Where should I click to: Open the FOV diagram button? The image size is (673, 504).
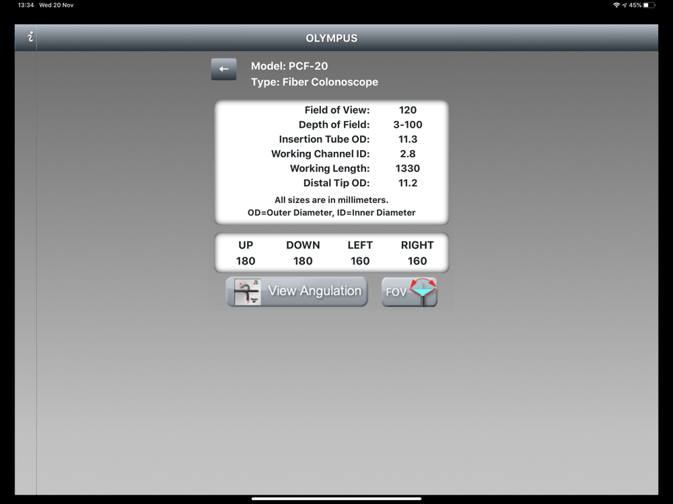(x=409, y=292)
